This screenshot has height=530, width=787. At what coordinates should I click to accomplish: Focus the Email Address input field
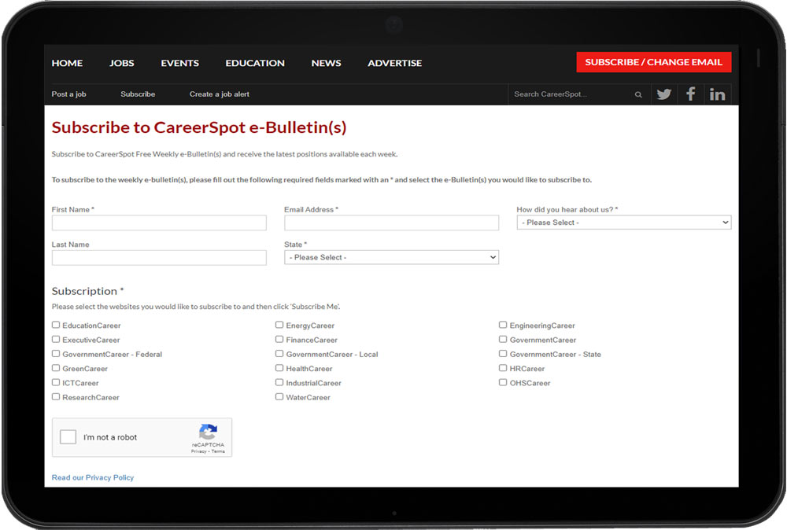pyautogui.click(x=391, y=223)
